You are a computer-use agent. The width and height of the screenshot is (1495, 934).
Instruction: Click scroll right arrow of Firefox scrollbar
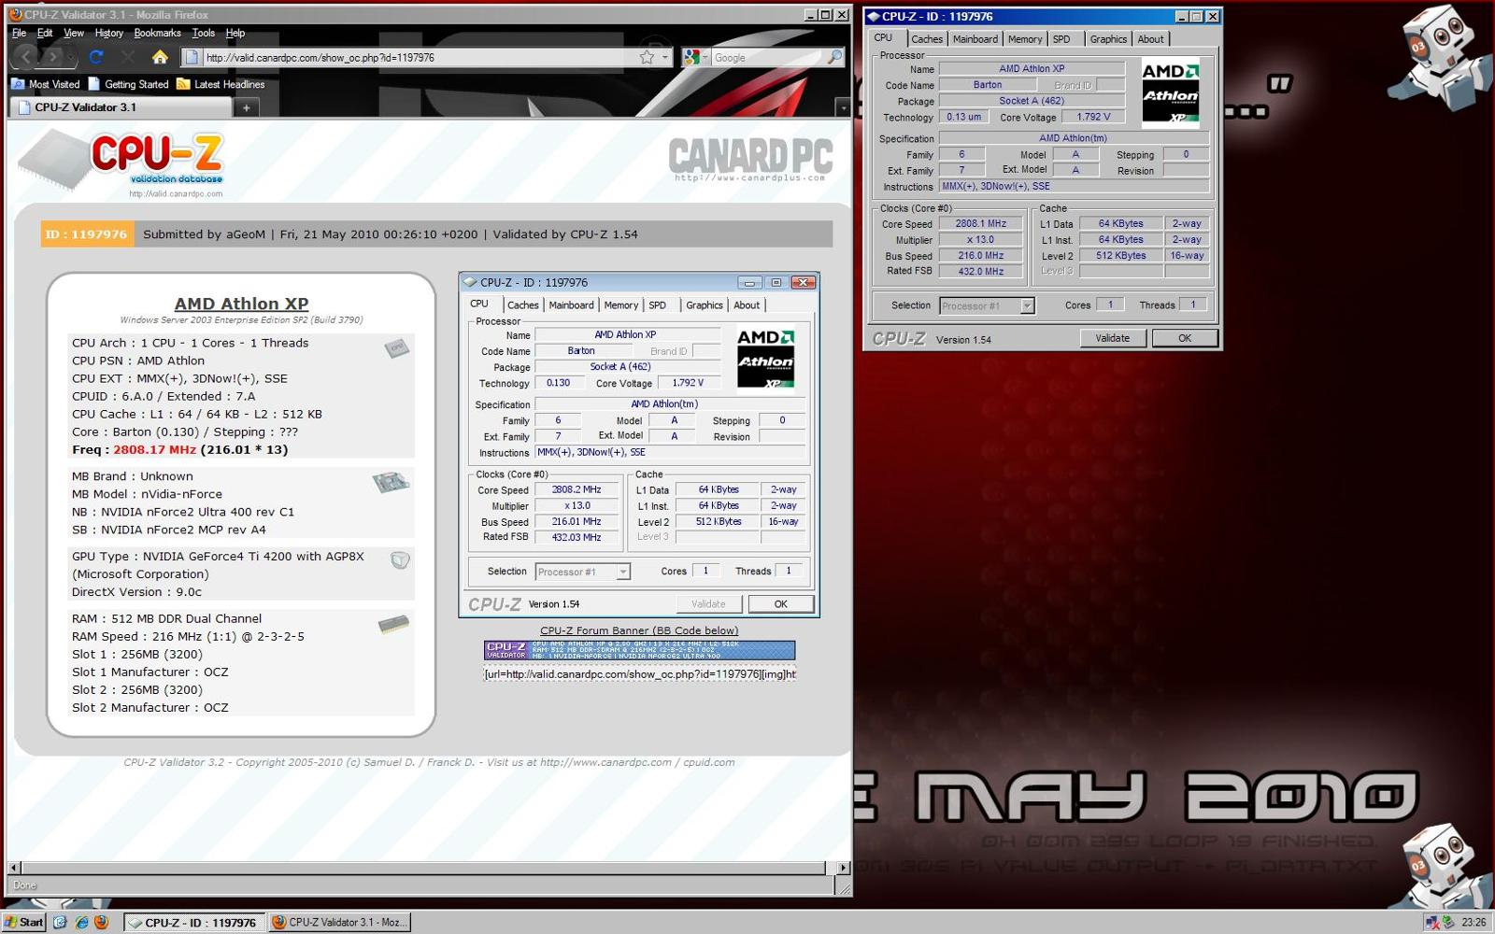pyautogui.click(x=843, y=868)
